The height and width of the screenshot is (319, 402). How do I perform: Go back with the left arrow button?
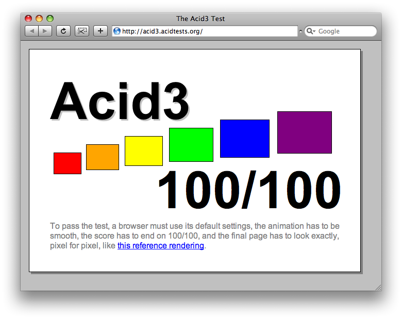coord(32,31)
